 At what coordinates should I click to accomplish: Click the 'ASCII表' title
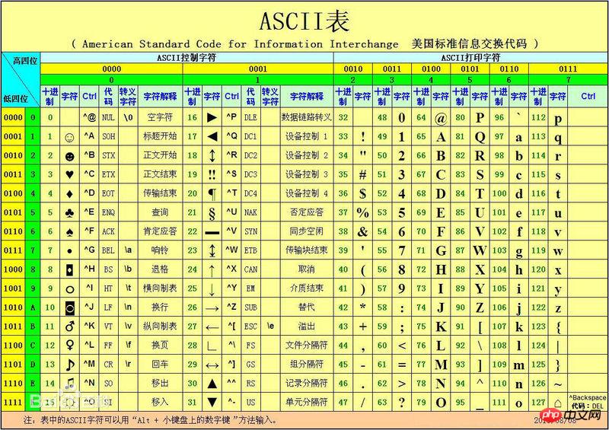click(x=304, y=21)
